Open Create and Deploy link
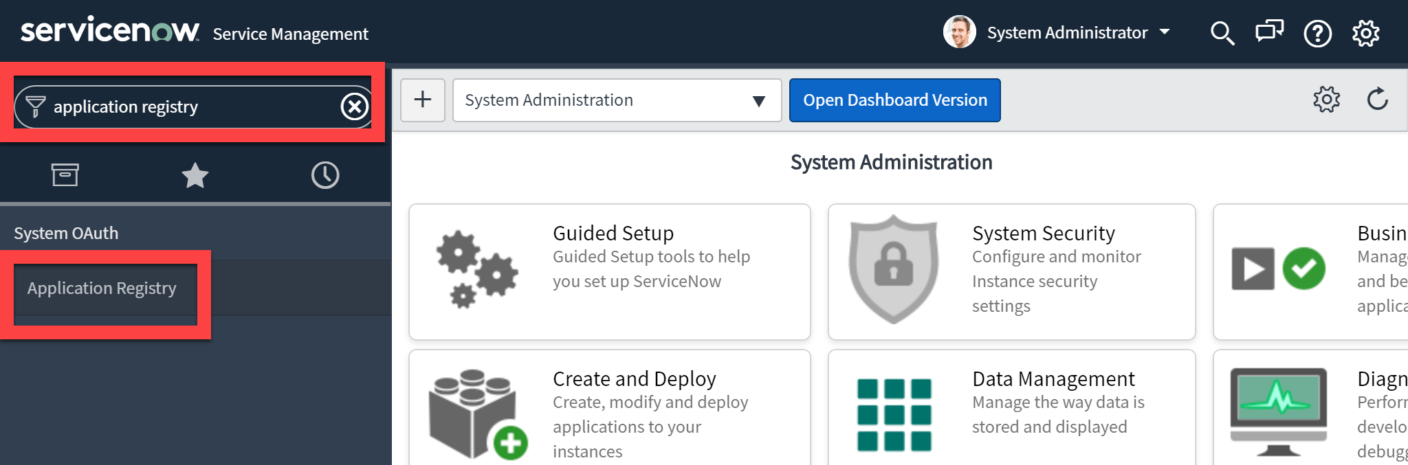This screenshot has height=465, width=1408. tap(635, 378)
